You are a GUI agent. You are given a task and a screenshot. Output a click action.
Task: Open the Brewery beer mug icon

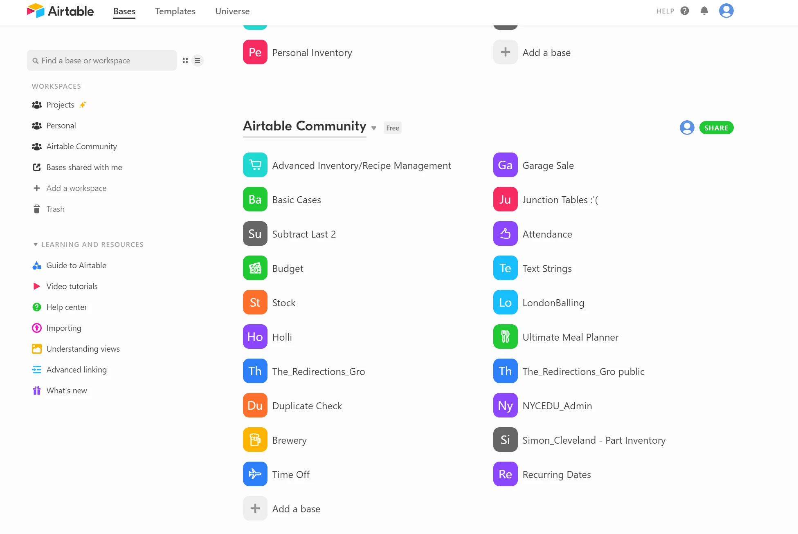(x=255, y=440)
